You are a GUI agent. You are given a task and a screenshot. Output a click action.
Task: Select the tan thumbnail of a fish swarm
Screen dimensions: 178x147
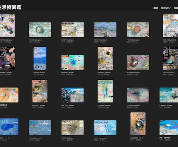point(73,128)
